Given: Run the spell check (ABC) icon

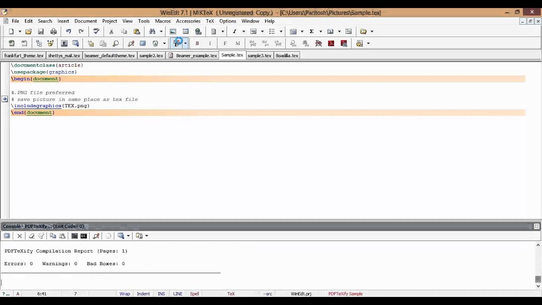Looking at the screenshot, I should 96,31.
